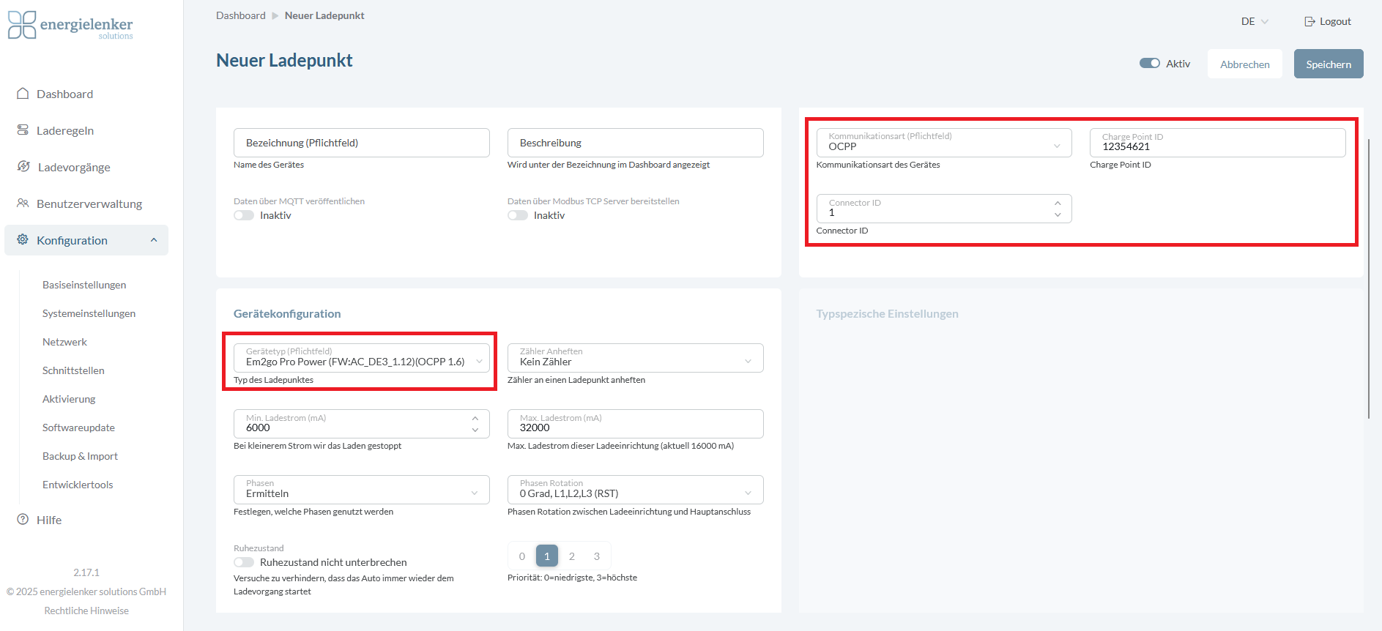1382x631 pixels.
Task: Click the Min. Ladestrom value 6000
Action: (258, 427)
